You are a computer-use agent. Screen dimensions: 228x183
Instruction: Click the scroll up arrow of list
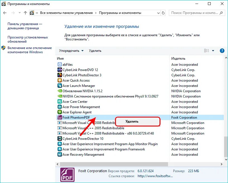[x=226, y=58]
